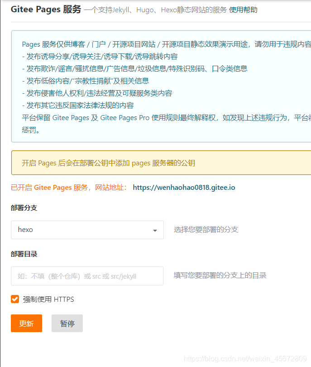Click the dropdown arrow in the hexo selector
The height and width of the screenshot is (367, 311).
[x=155, y=231]
